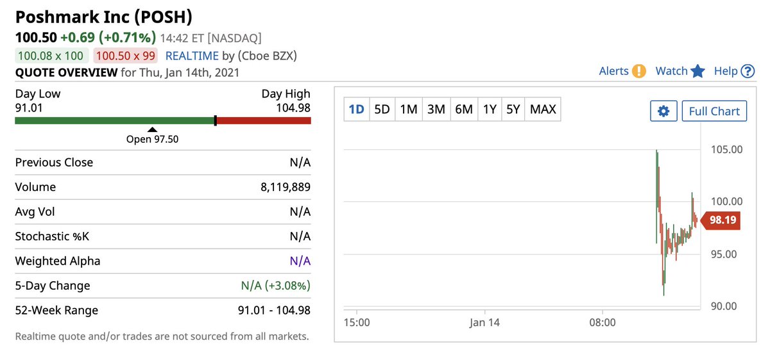Image resolution: width=770 pixels, height=353 pixels.
Task: Click the Previous Close row label
Action: tap(54, 163)
